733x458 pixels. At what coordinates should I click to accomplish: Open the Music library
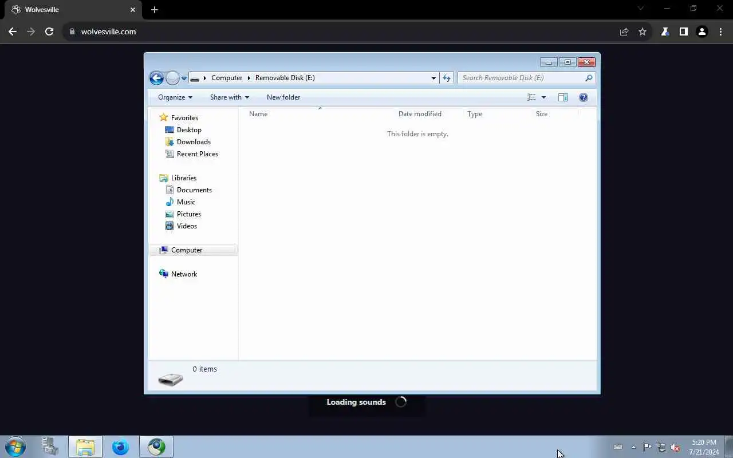[186, 202]
